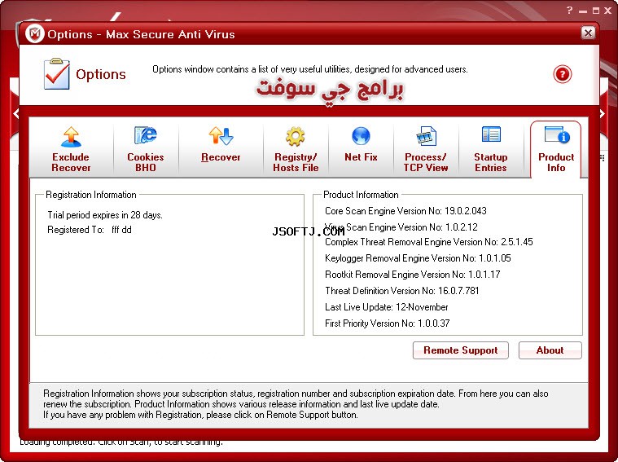Screen dimensions: 618x462
Task: Click 'Core Scan Engine Version No: 19.0.2.043'
Action: pyautogui.click(x=405, y=211)
